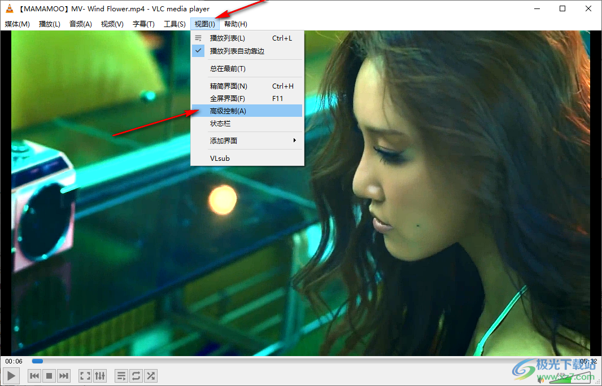Choose 全屏界面(F) fullscreen interface
This screenshot has height=386, width=602.
click(x=247, y=98)
